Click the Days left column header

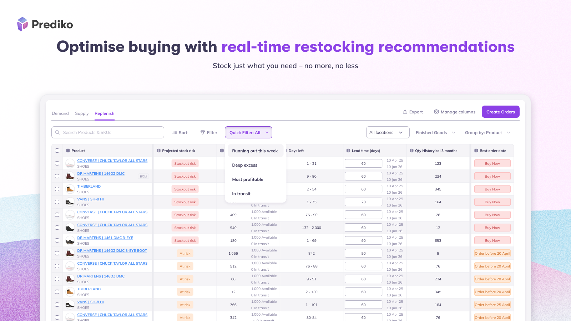296,151
